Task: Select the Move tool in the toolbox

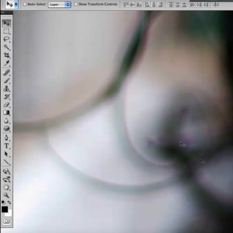Action: tap(6, 23)
